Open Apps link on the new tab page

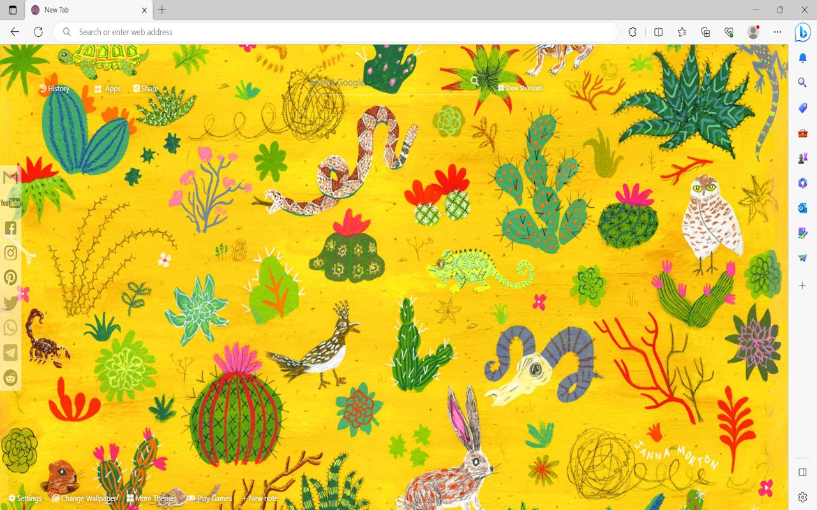tap(108, 89)
